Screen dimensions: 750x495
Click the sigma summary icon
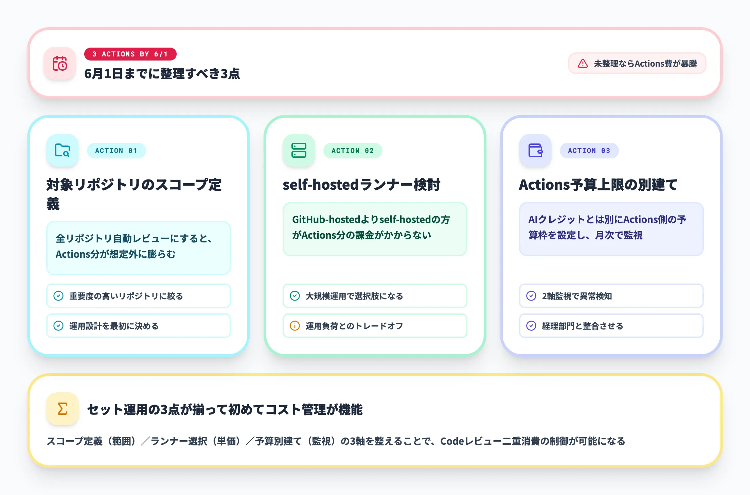point(62,409)
